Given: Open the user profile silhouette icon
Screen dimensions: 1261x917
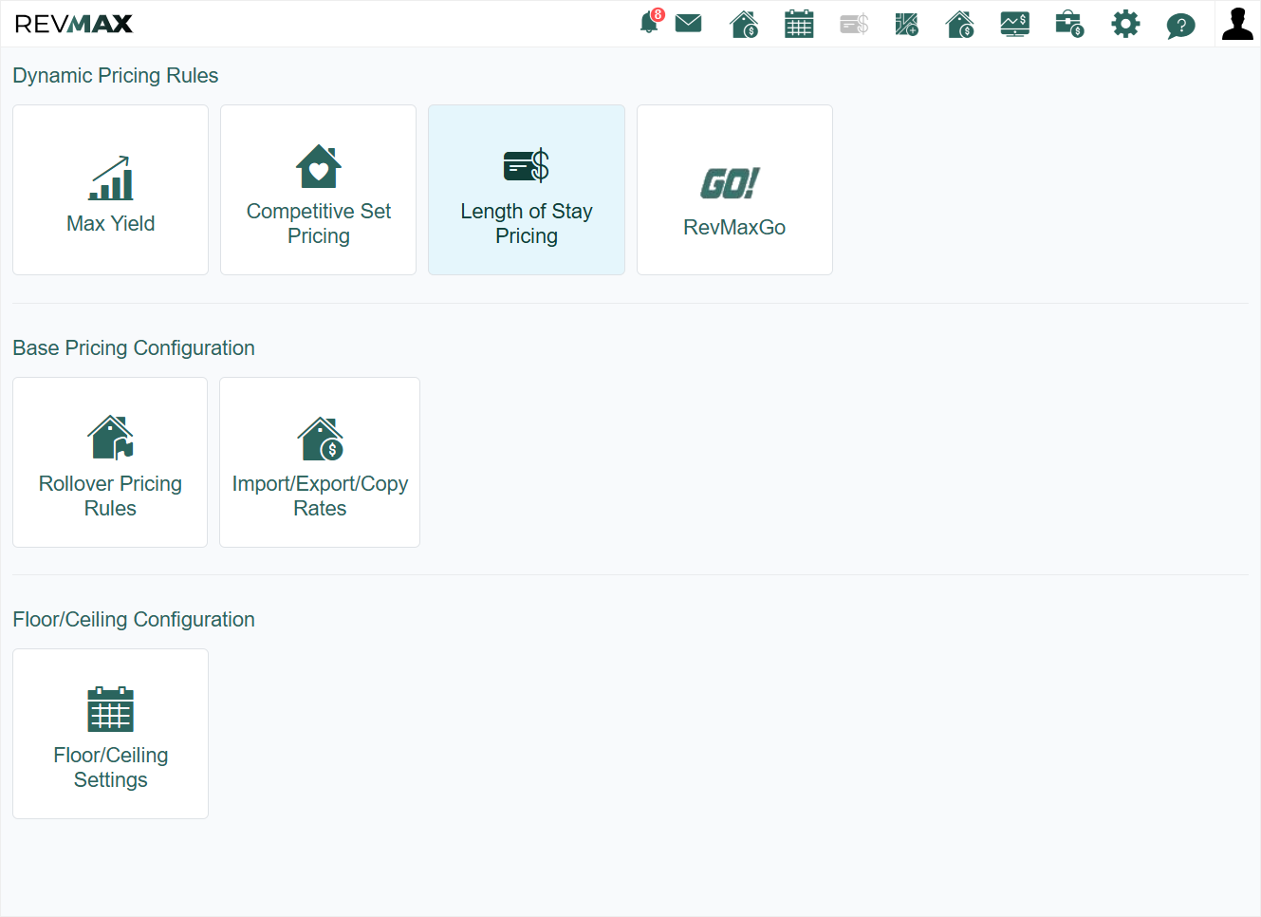Looking at the screenshot, I should coord(1237,24).
